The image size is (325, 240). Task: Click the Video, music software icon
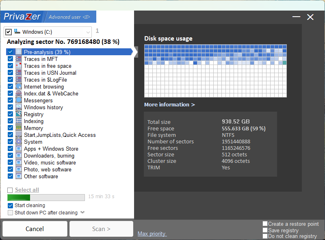pos(19,162)
